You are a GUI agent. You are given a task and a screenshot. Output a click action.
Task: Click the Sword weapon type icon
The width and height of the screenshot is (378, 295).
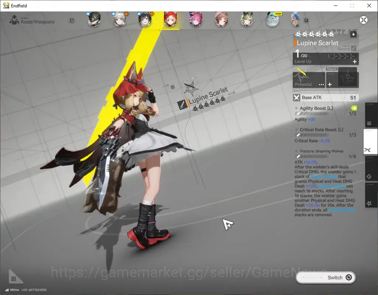(x=354, y=48)
